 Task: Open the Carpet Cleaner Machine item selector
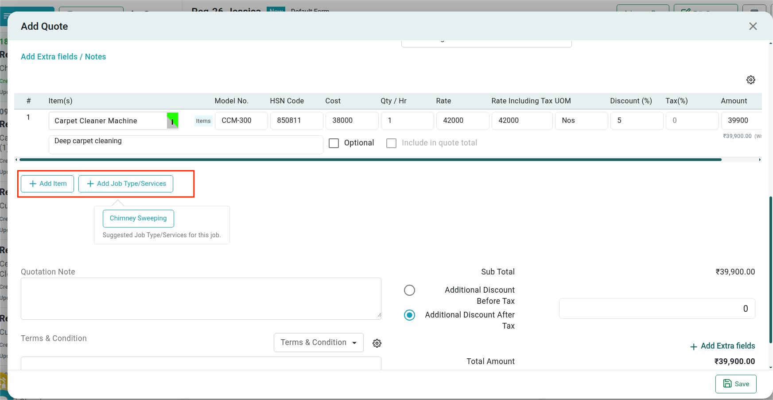click(109, 121)
